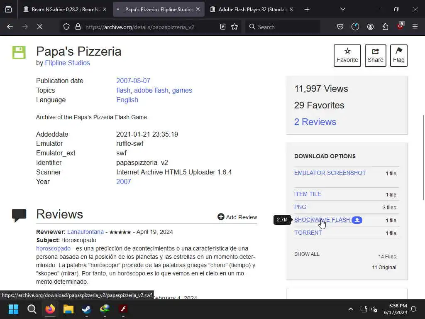The image size is (425, 319).
Task: Open the Firefox account icon
Action: point(370,27)
